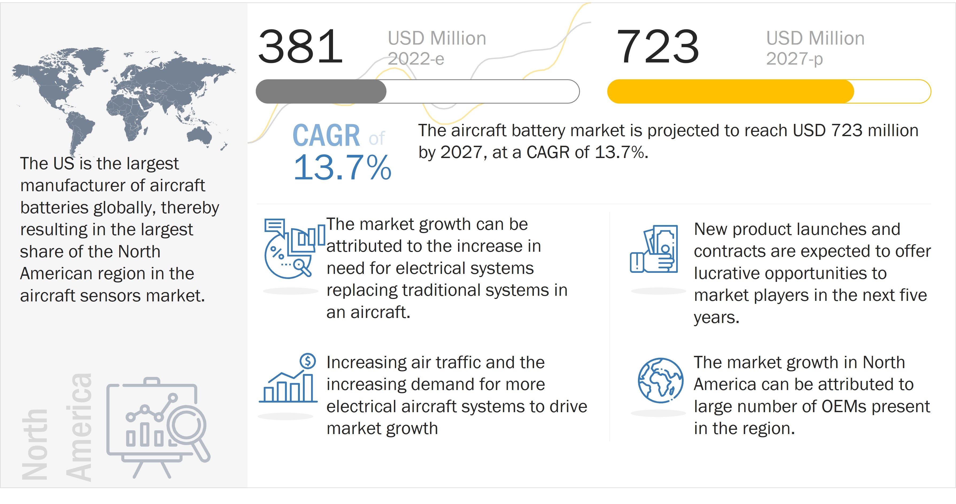Viewport: 956px width, 504px height.
Task: Click the CAGR 13.7% figure
Action: coord(342,152)
